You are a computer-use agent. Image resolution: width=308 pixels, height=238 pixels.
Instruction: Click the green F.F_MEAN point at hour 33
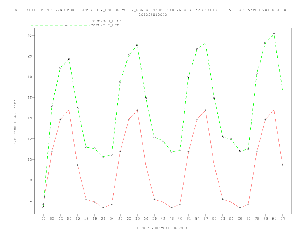coord(137,45)
